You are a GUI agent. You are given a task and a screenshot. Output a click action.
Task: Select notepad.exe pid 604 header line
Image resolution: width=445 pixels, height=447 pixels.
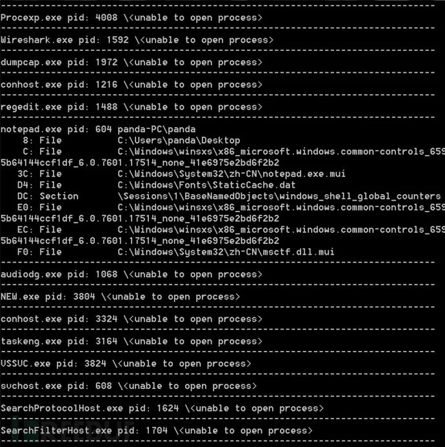tap(98, 129)
